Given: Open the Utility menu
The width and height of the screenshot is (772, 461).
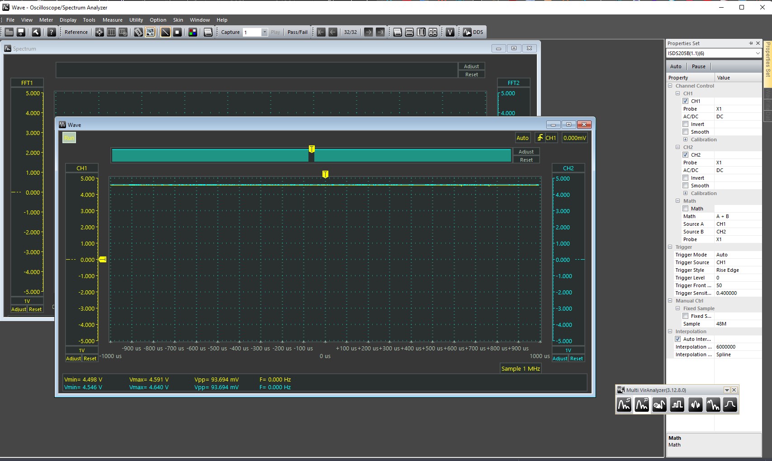Looking at the screenshot, I should 136,20.
